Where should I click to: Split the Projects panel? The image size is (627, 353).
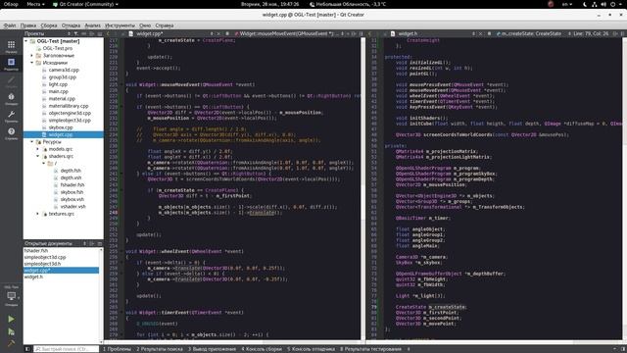click(92, 33)
